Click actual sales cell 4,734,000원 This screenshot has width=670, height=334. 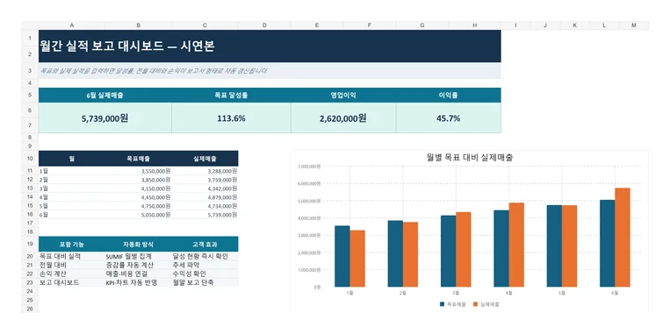point(205,206)
